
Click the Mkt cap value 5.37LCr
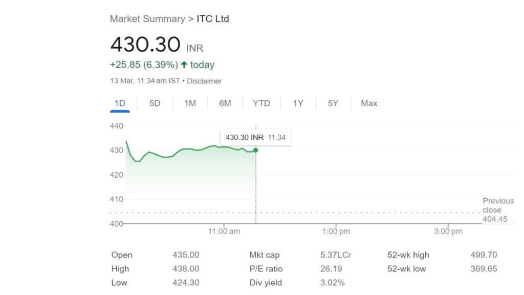[336, 255]
